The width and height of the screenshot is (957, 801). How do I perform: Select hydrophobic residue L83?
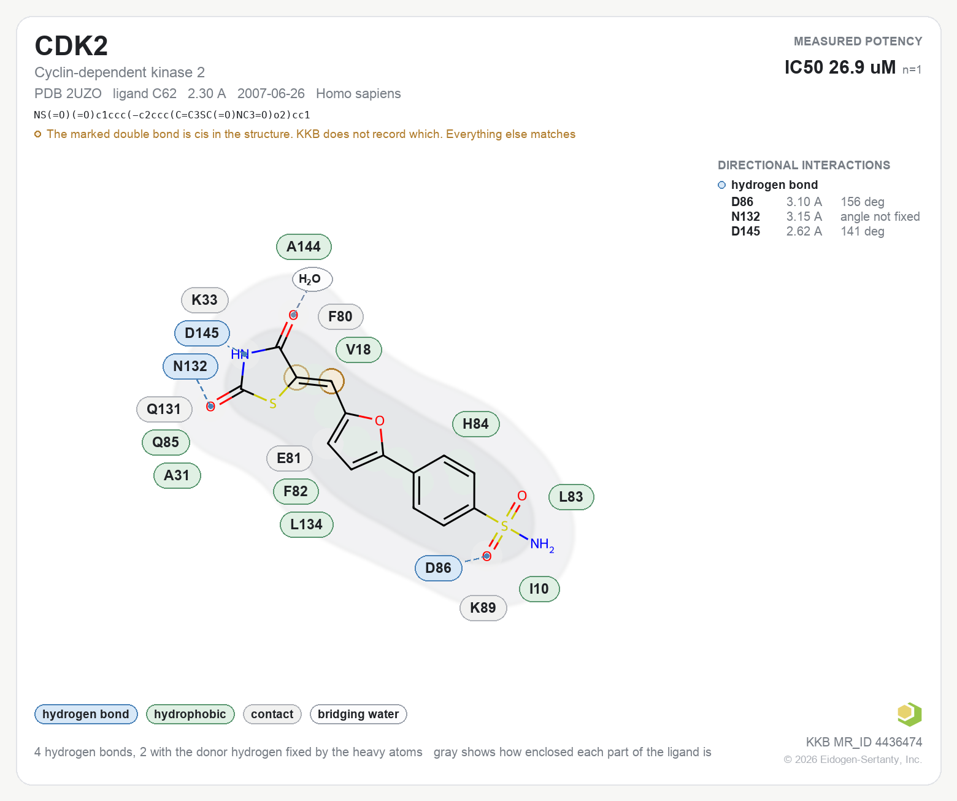tap(572, 497)
